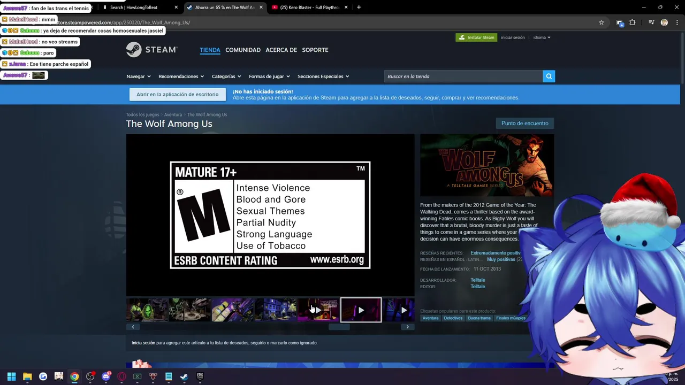Open Windows Start menu
Viewport: 685px width, 385px height.
(x=11, y=376)
